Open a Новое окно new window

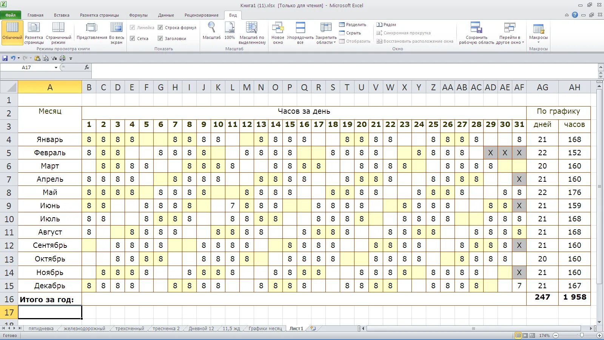coord(278,33)
